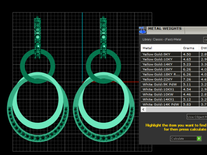Click the 7.26 grams cell

click(190, 79)
